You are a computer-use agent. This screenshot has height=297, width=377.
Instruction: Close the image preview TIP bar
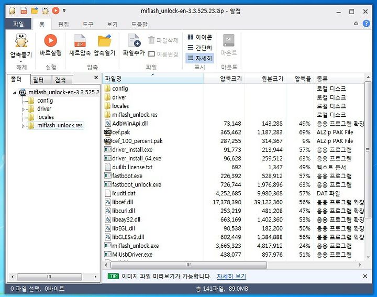coord(365,276)
